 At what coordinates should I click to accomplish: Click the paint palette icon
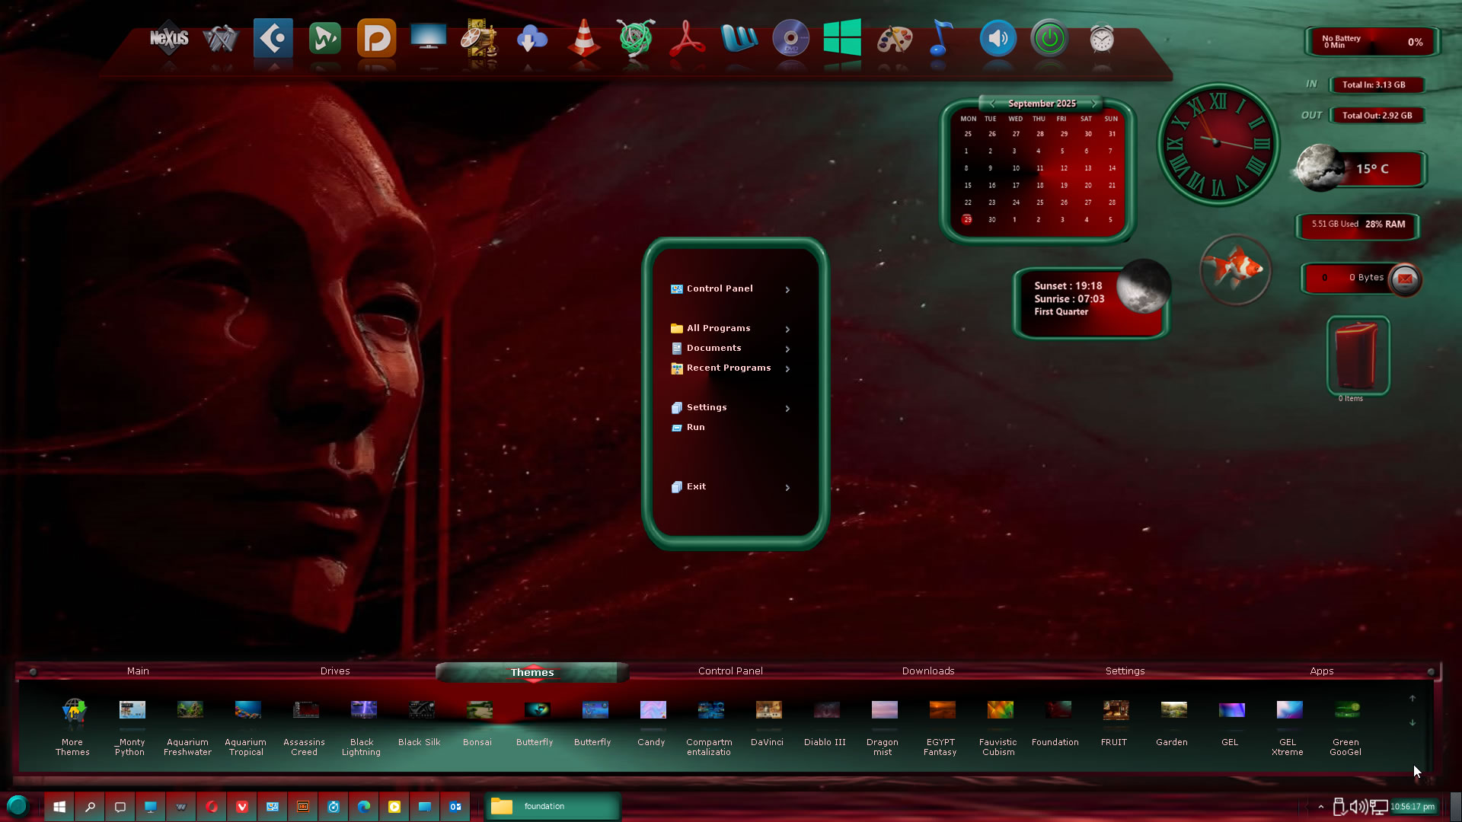894,39
